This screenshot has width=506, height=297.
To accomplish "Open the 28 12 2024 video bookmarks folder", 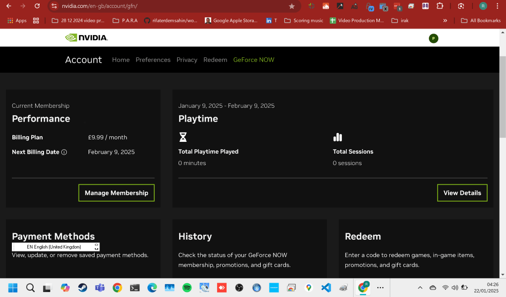I will point(78,21).
